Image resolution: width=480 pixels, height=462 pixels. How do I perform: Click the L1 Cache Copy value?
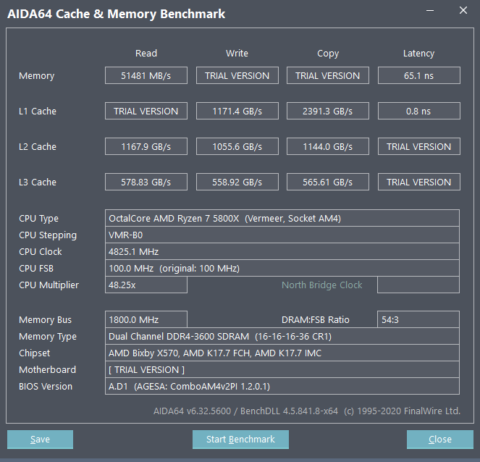328,111
